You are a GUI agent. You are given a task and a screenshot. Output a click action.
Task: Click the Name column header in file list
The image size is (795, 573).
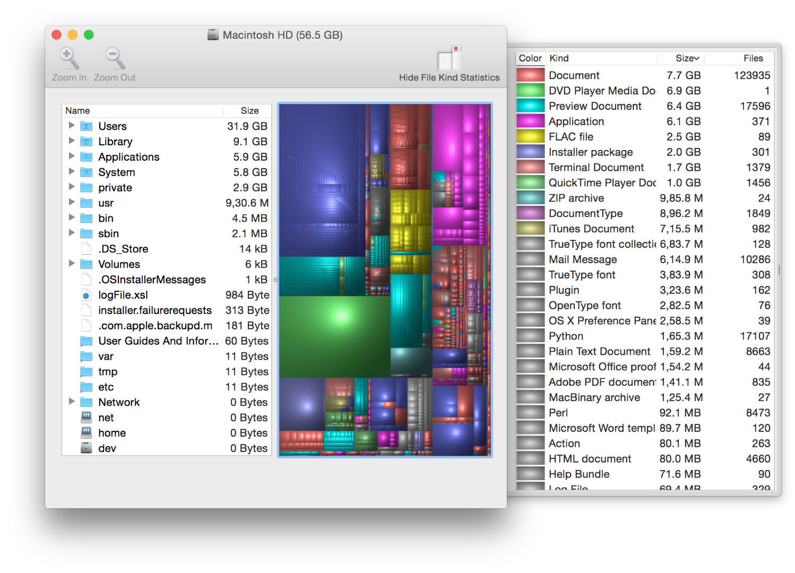[78, 110]
